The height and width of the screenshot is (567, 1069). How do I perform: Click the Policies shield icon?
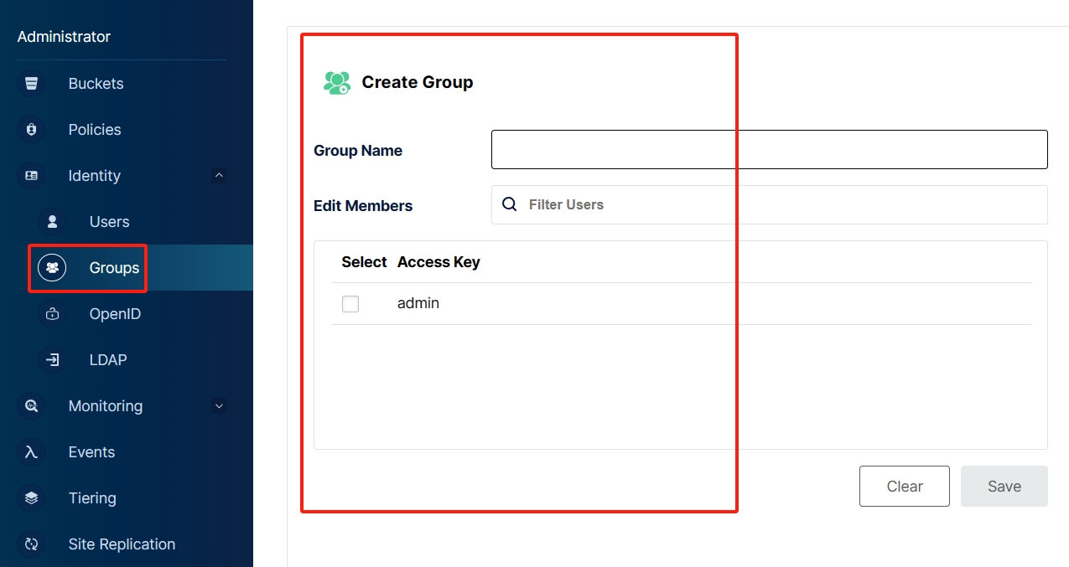[31, 130]
